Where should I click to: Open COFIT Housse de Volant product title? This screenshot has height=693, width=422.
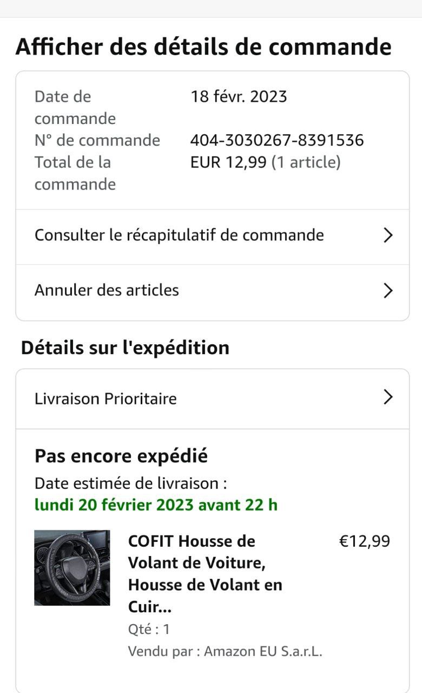tap(205, 573)
